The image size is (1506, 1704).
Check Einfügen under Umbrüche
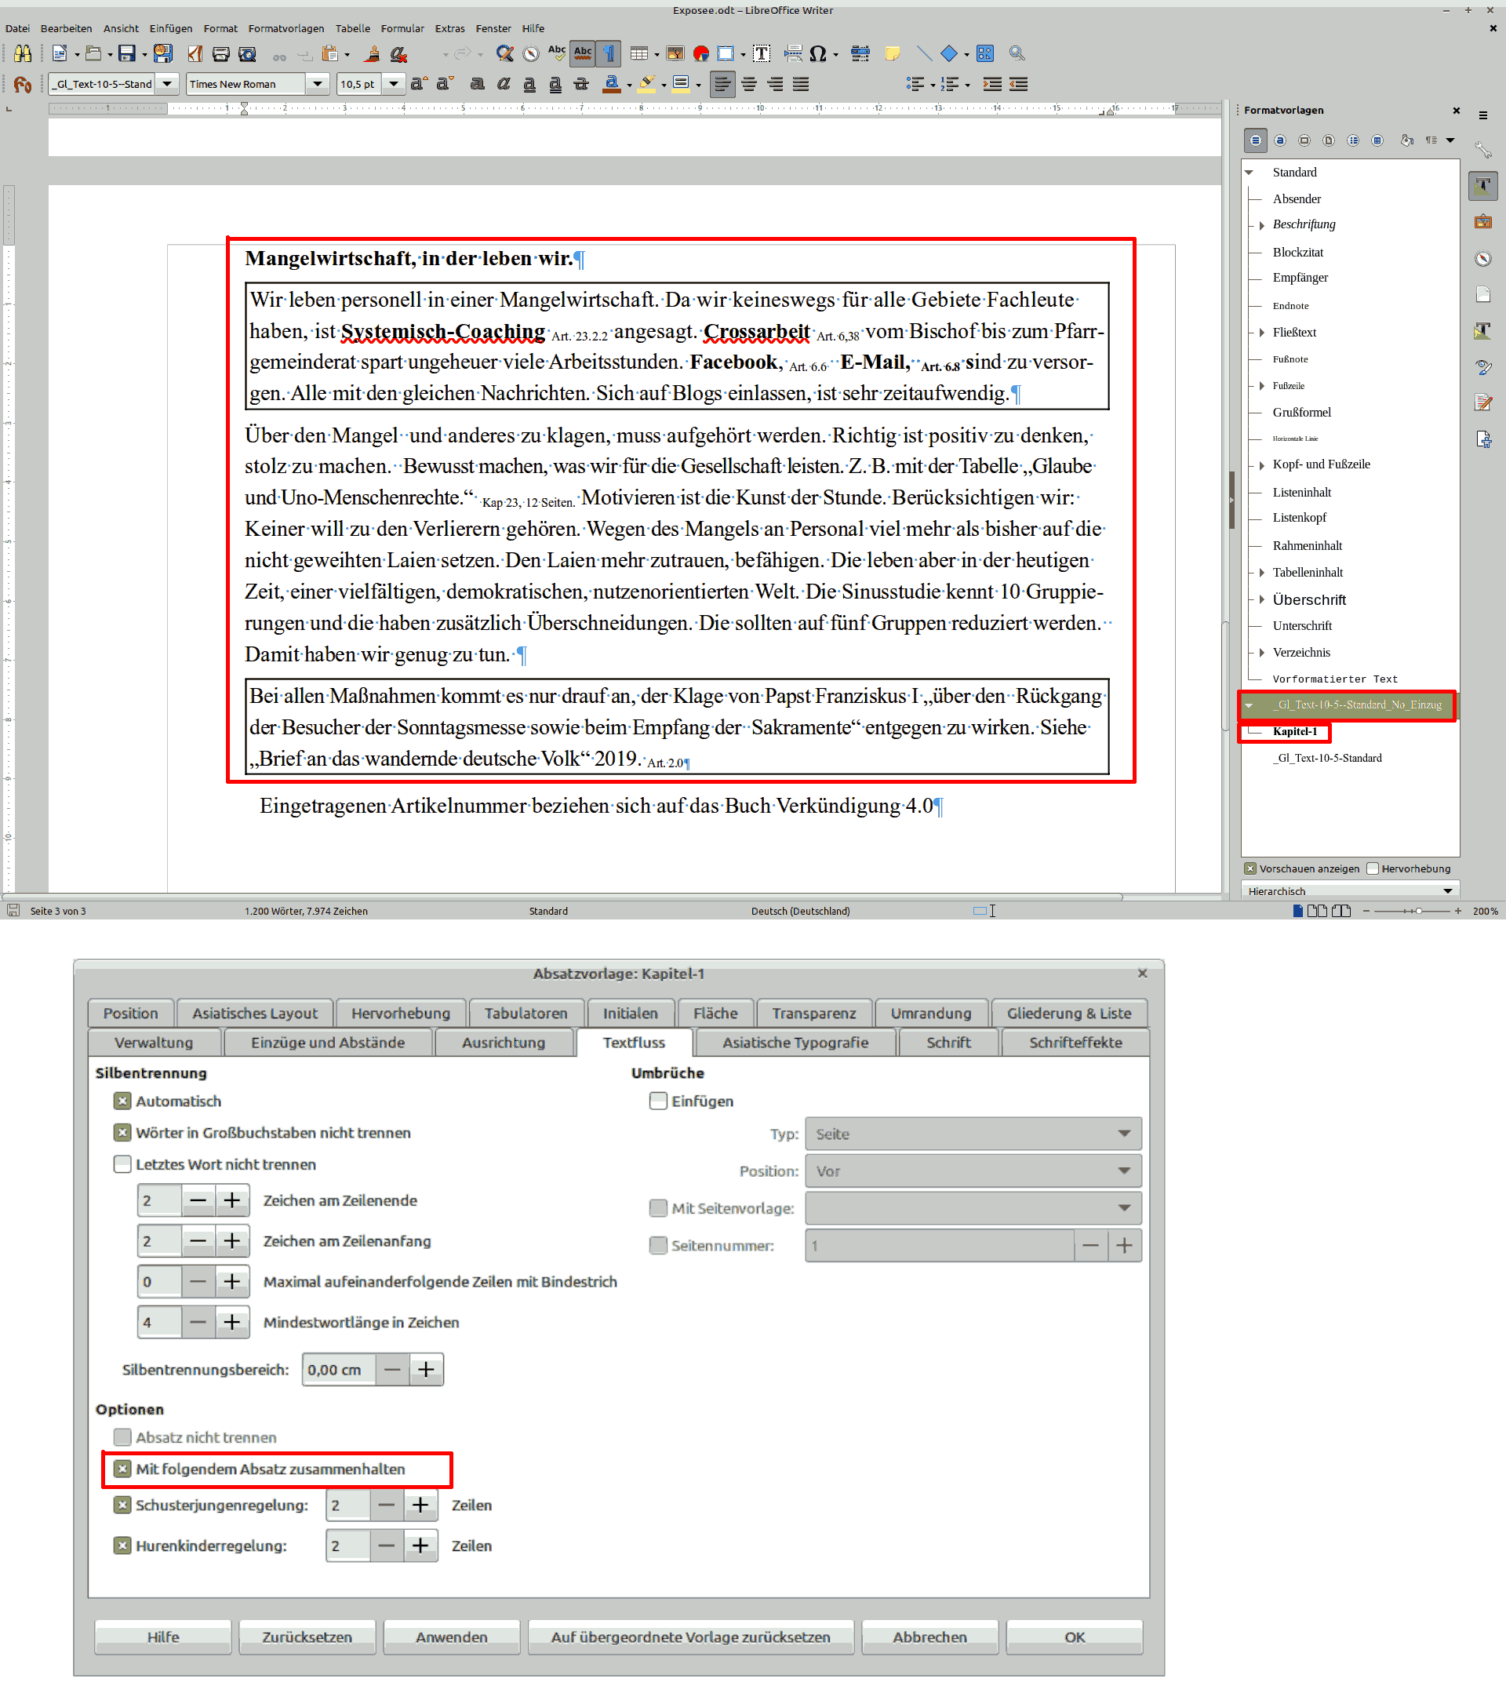click(x=658, y=1101)
